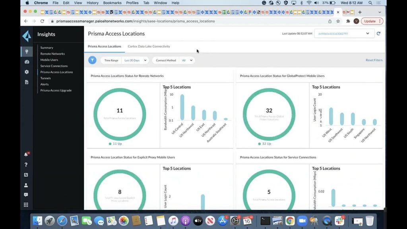
Task: Launch Terminal from the dock
Action: 265,221
